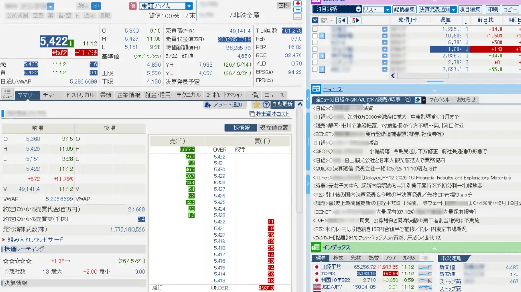Open row dropdown arrow for the 1,094 stock
This screenshot has height=292, width=521.
(385, 49)
